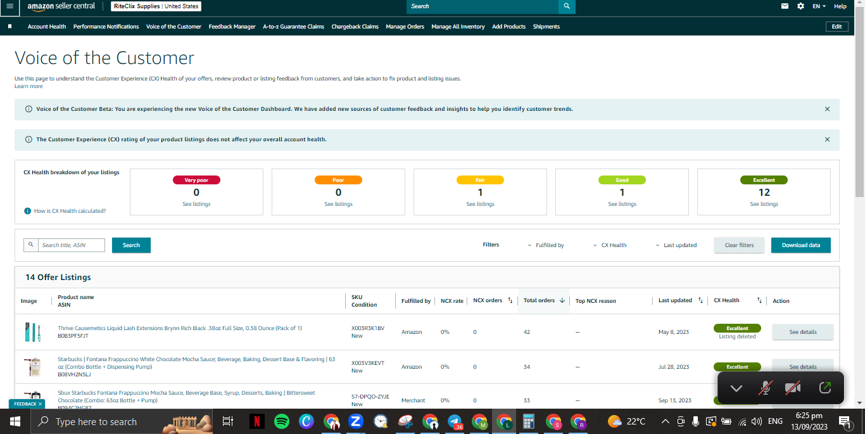Open the RiteClix Supplies account switcher
This screenshot has width=865, height=434.
pos(156,6)
